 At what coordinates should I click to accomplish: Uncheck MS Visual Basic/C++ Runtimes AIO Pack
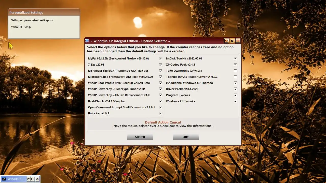point(160,71)
